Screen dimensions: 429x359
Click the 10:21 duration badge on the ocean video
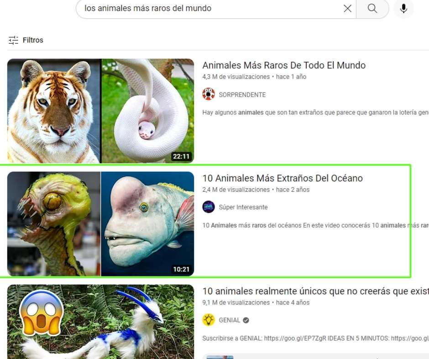pyautogui.click(x=182, y=269)
